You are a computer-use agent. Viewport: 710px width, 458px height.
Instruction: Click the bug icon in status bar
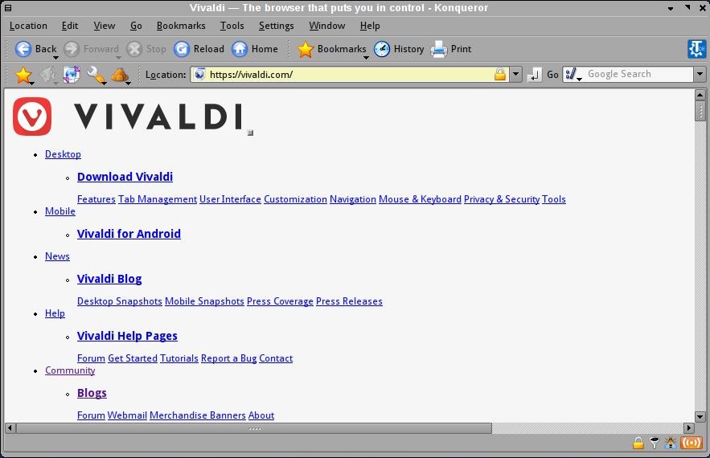click(671, 443)
